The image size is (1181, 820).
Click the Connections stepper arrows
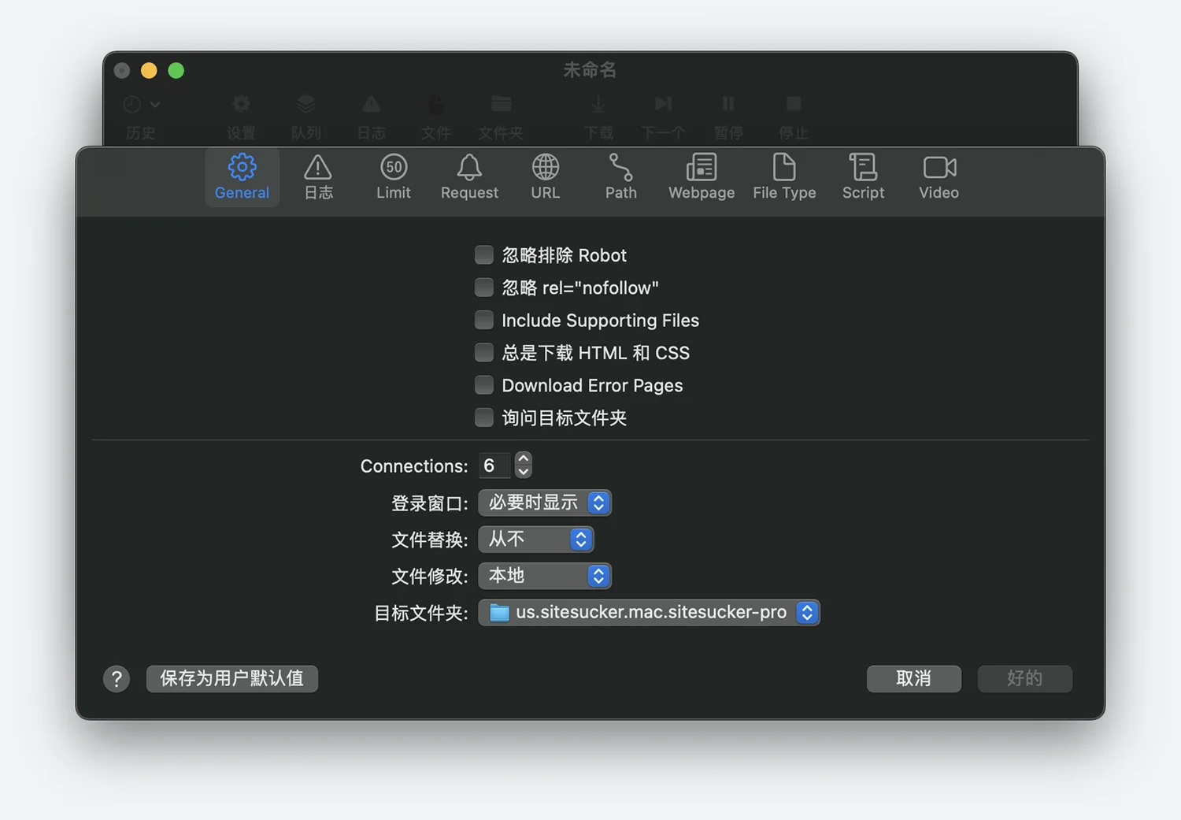523,466
